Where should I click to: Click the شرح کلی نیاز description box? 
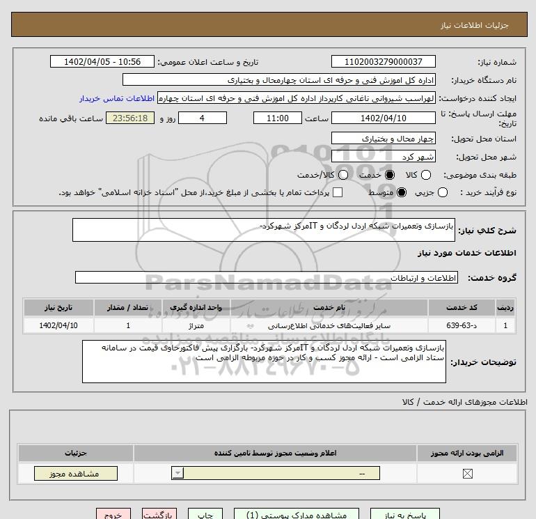[x=264, y=230]
